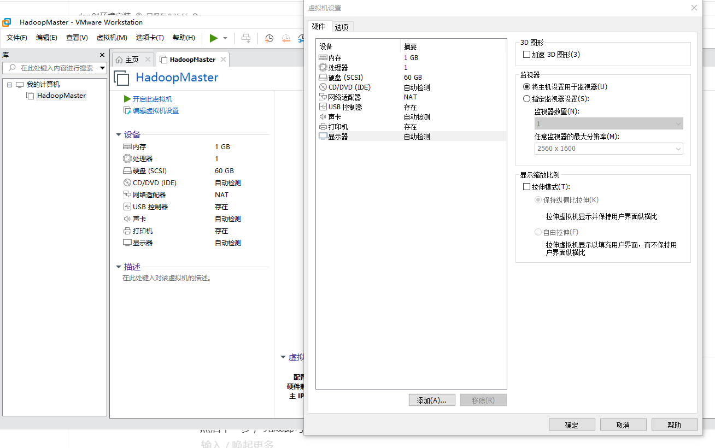Click the revert snapshot toolbar icon

[x=286, y=38]
